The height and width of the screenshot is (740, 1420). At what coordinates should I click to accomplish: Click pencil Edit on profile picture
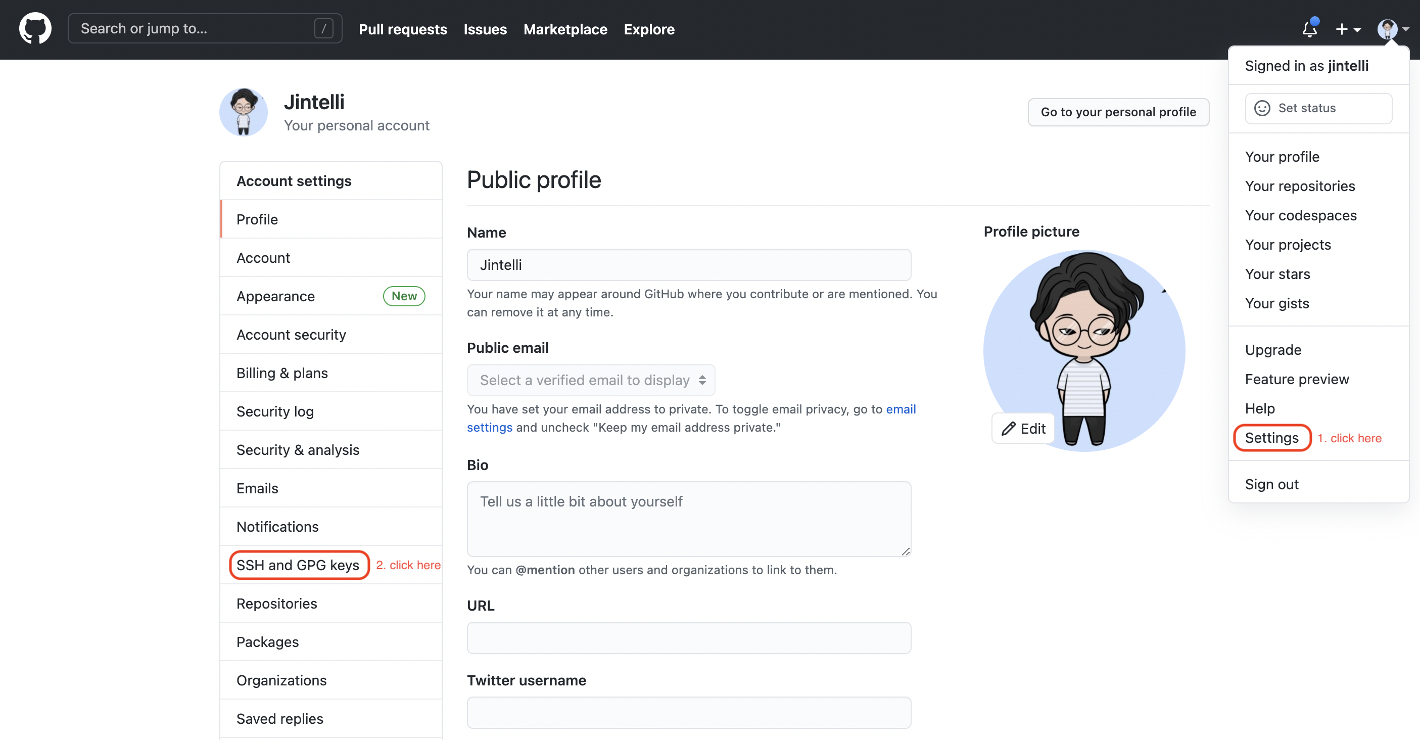pyautogui.click(x=1023, y=429)
